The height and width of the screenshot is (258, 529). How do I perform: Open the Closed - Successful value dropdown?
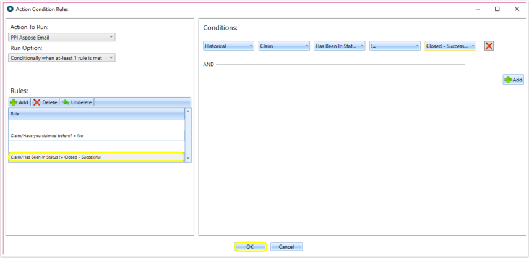pos(450,46)
